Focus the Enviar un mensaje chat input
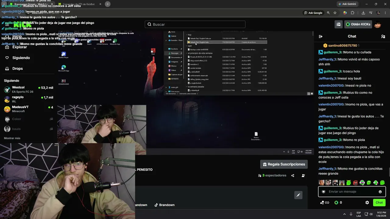The height and width of the screenshot is (219, 390). pos(352,192)
